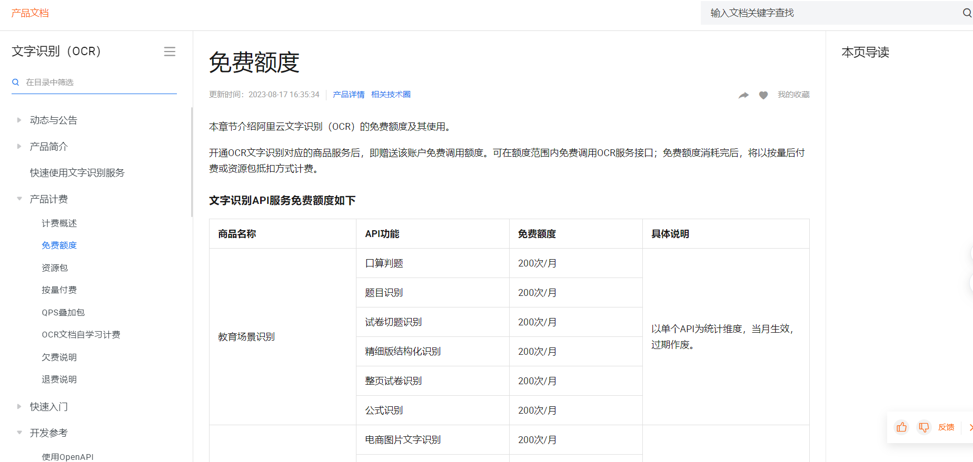Click the 免费额度 column header

pos(576,233)
